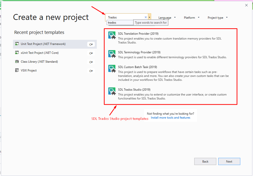
Task: Click the Class Library (.NET Standard) icon
Action: [x=17, y=62]
